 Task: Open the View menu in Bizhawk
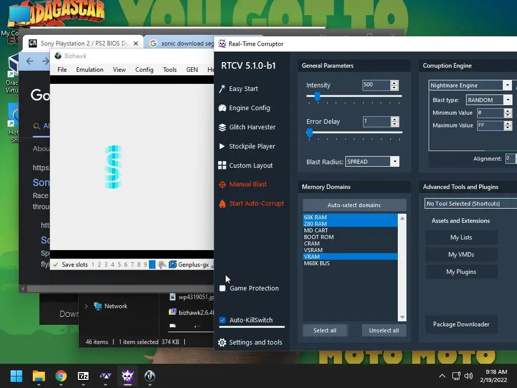pyautogui.click(x=119, y=70)
